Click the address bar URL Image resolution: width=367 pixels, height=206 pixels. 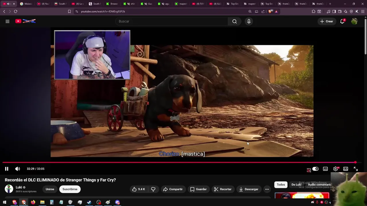[x=103, y=11]
